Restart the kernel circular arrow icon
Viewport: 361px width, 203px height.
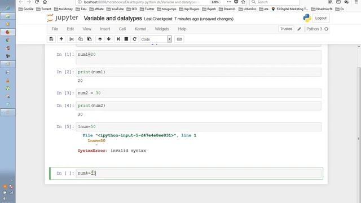pyautogui.click(x=135, y=39)
